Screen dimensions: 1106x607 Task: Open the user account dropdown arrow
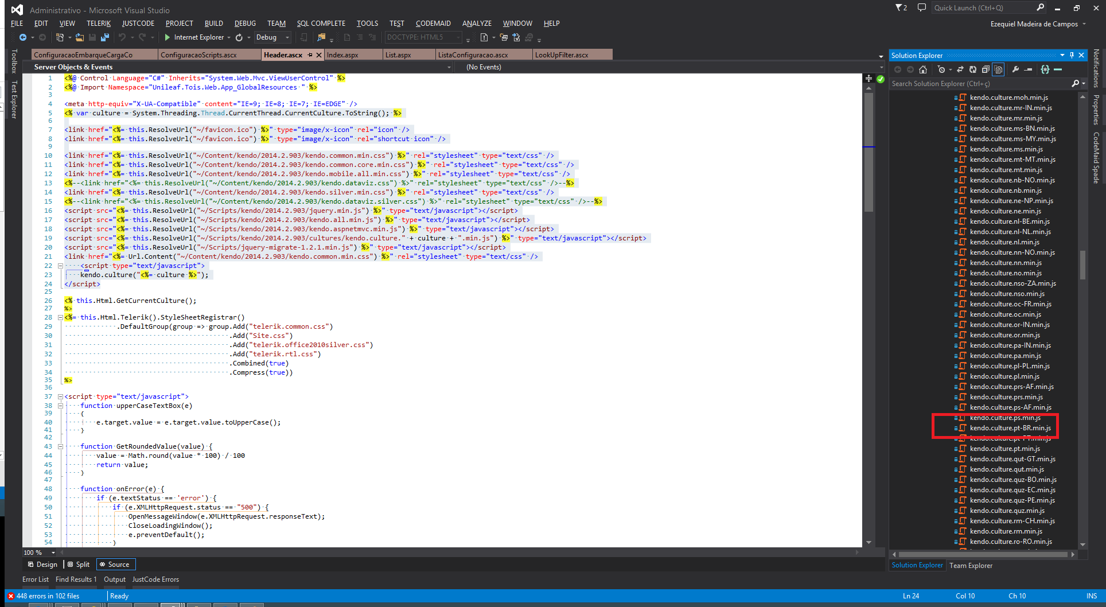click(x=1084, y=24)
